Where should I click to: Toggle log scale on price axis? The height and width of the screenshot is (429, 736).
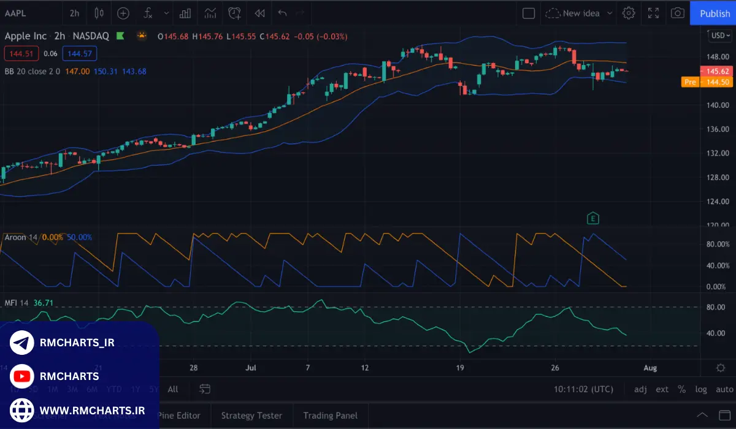pyautogui.click(x=701, y=389)
